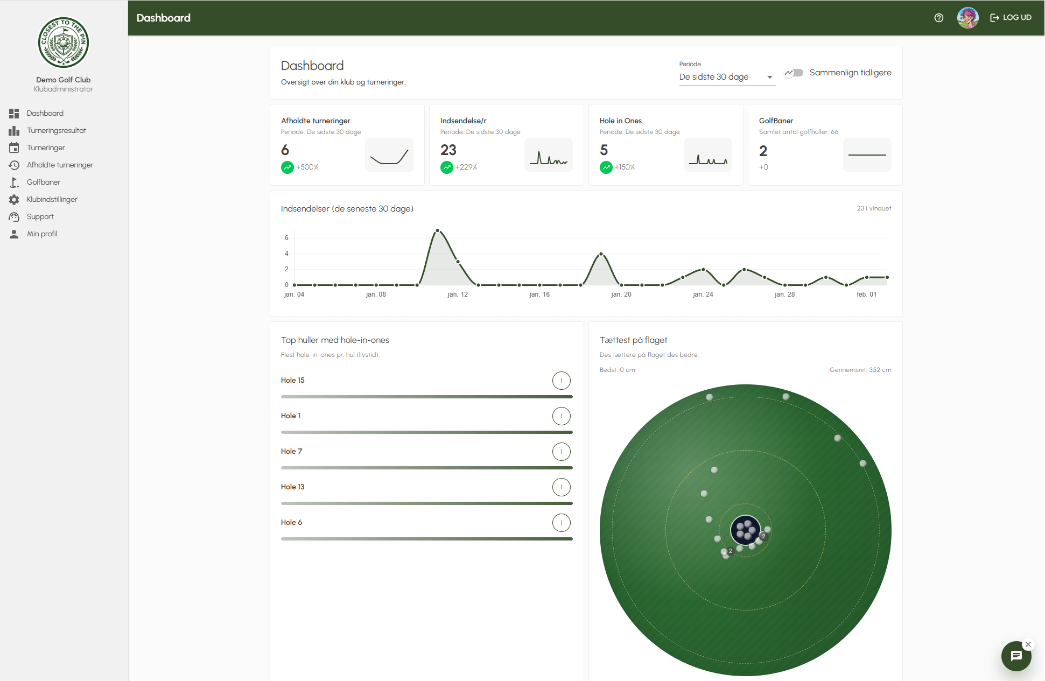This screenshot has height=681, width=1045.
Task: Click LOG UD button
Action: pyautogui.click(x=1011, y=18)
